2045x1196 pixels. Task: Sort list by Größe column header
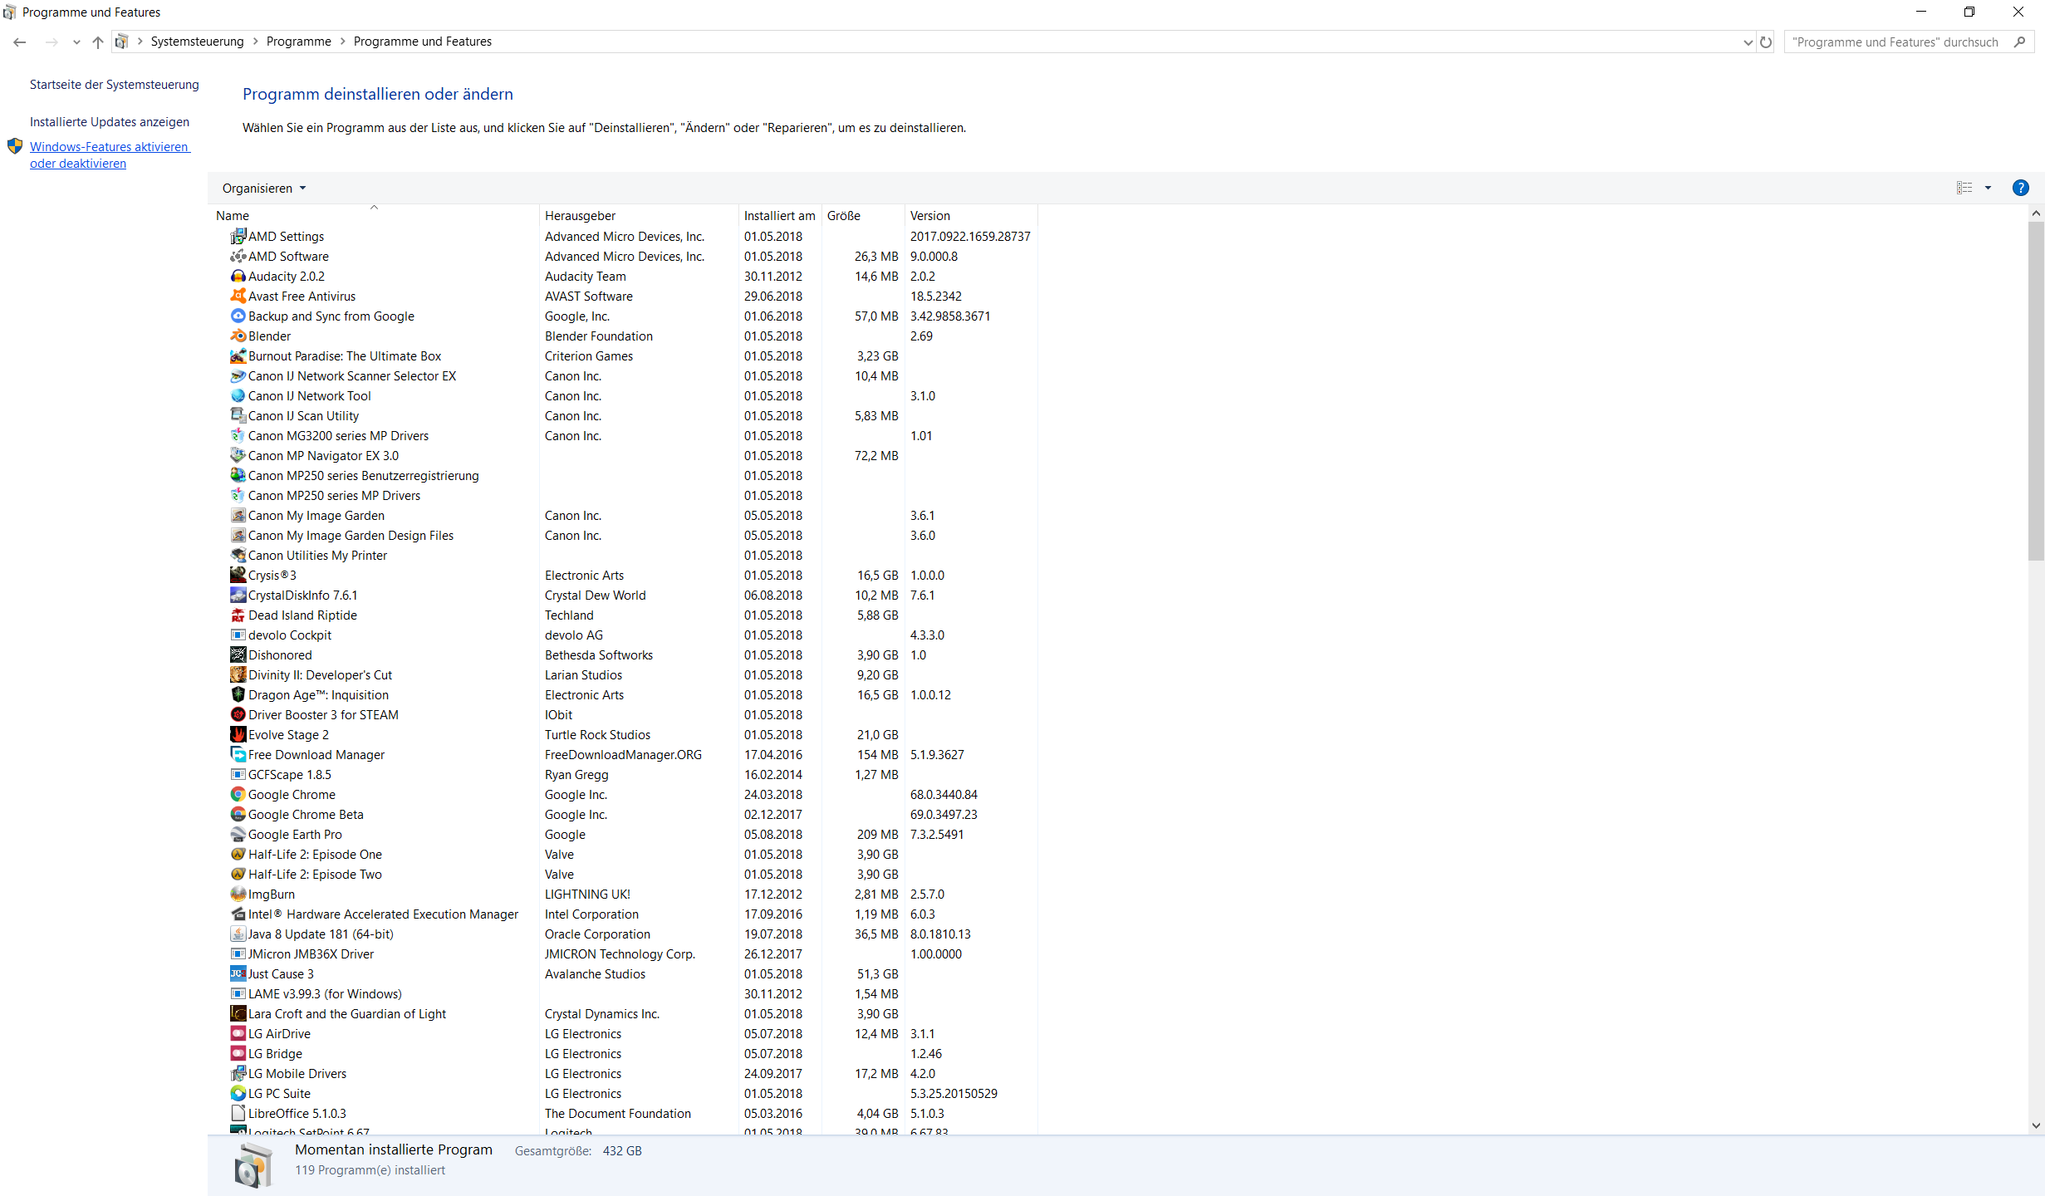pyautogui.click(x=863, y=215)
